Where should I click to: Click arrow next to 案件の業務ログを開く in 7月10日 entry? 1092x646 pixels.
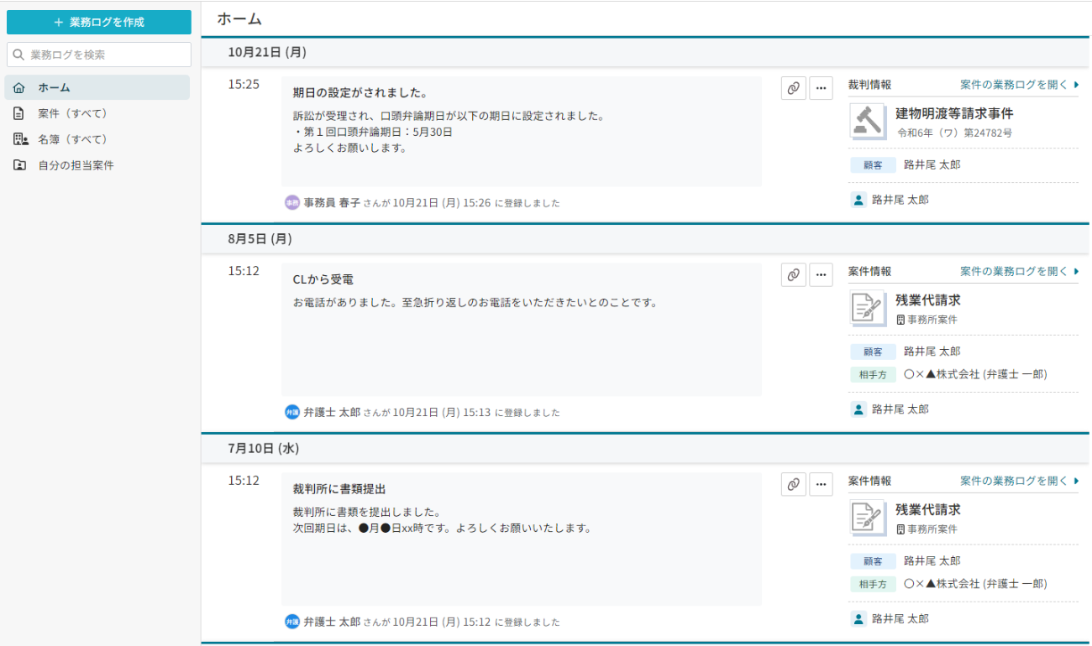(x=1076, y=481)
